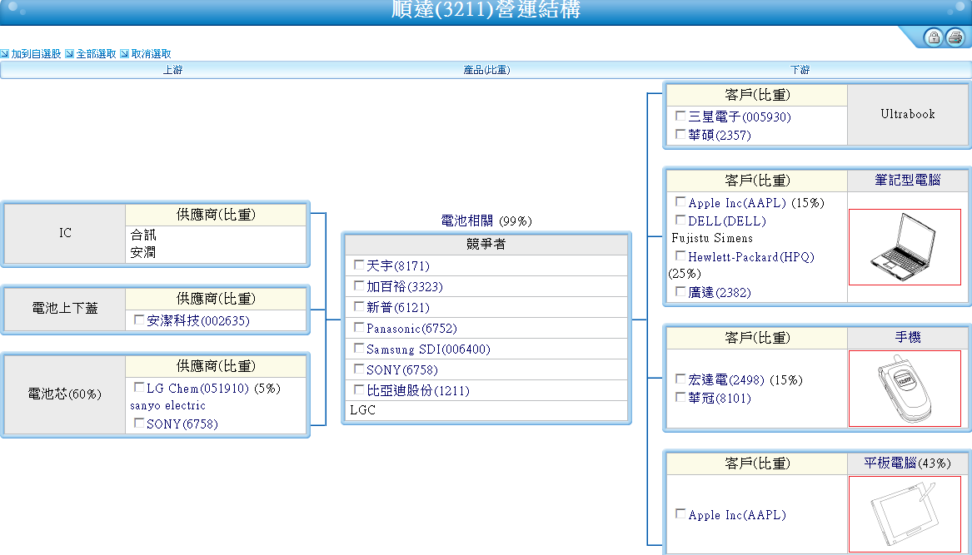The width and height of the screenshot is (972, 555).
Task: Check the 安潔科技(002635) supplier checkbox
Action: 139,320
